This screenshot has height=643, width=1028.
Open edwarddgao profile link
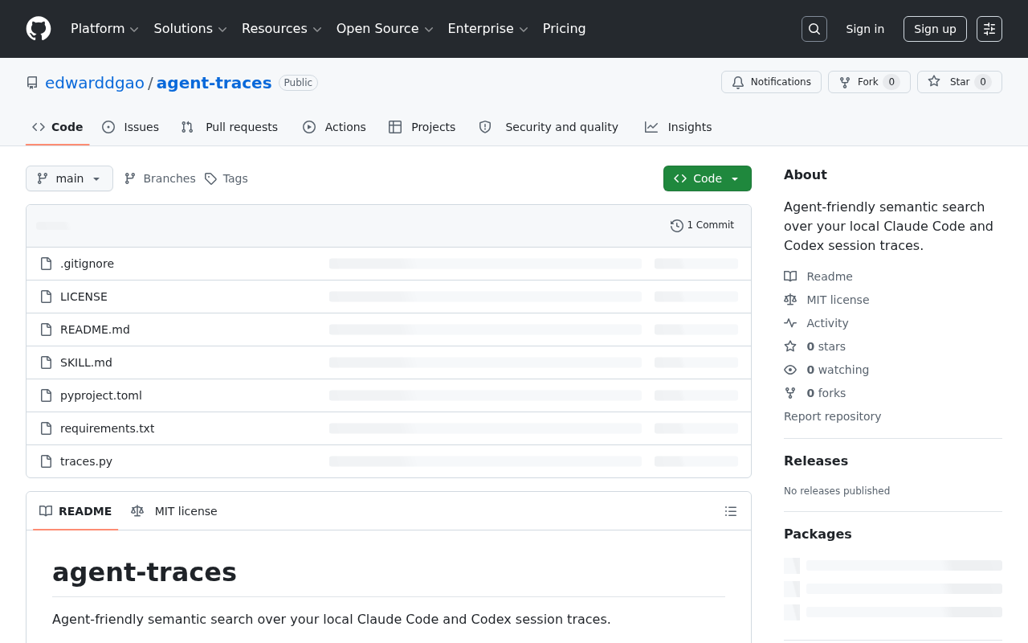click(x=95, y=83)
